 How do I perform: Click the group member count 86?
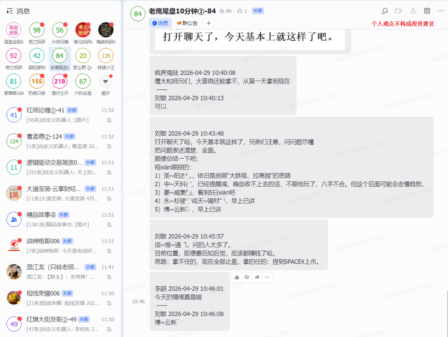pyautogui.click(x=225, y=11)
